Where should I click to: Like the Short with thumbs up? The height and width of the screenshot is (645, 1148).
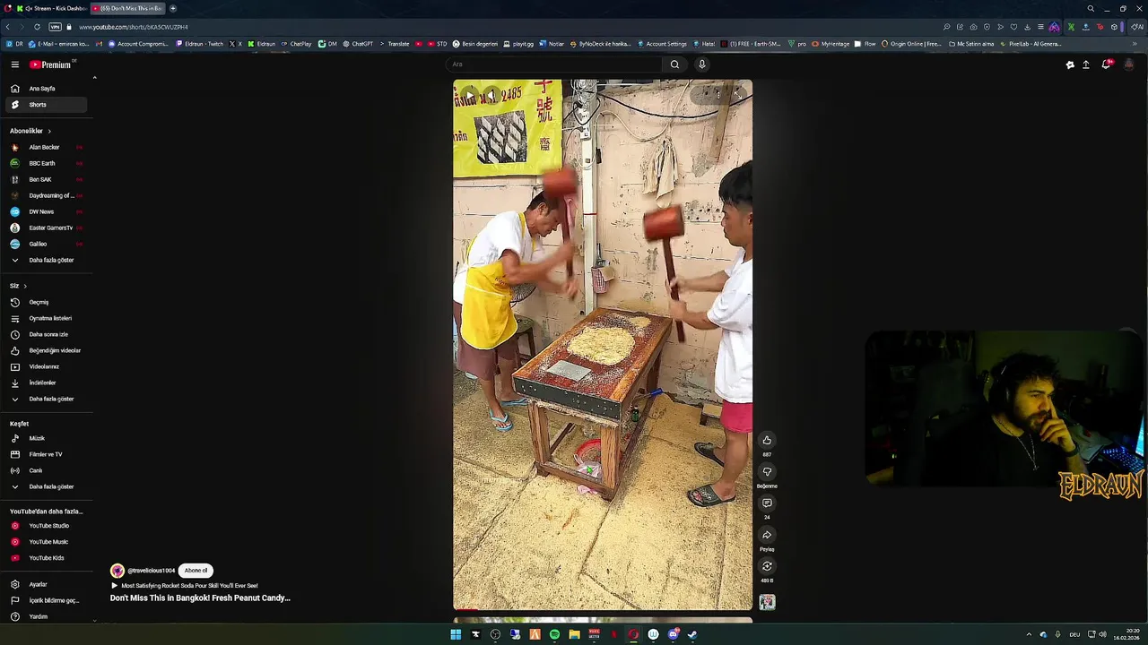point(767,440)
